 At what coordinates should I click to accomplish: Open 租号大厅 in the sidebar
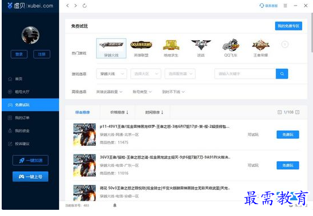click(31, 92)
